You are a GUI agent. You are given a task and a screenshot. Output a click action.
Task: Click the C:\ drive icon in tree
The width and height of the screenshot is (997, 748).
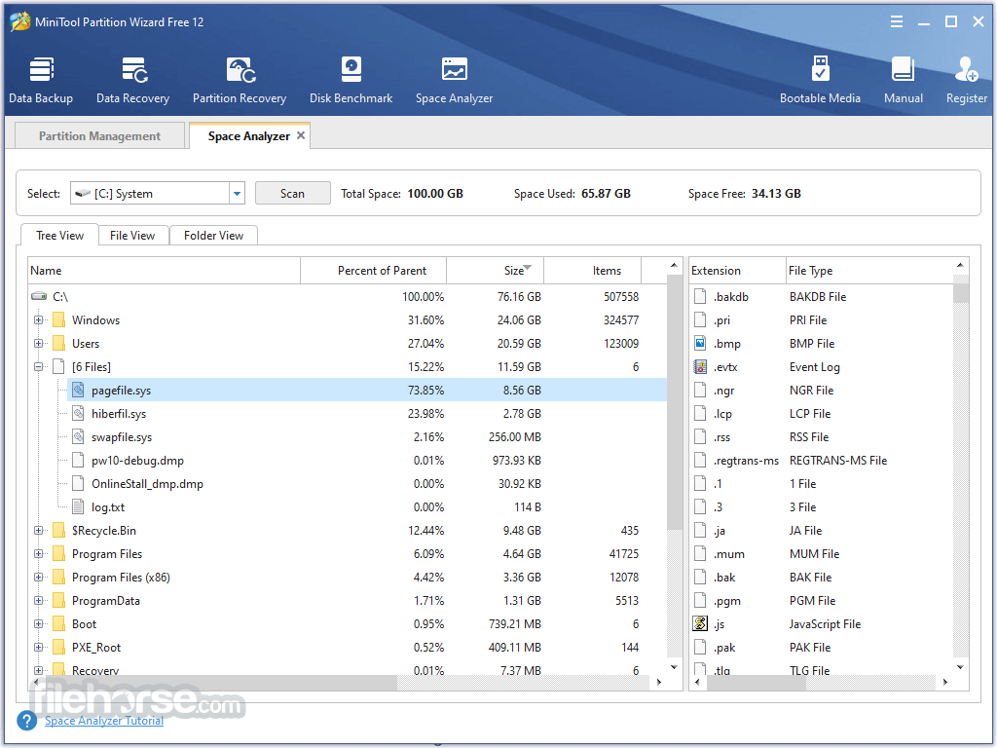click(39, 296)
